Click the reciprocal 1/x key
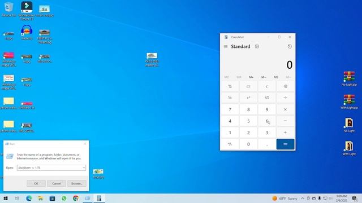362x203 pixels. point(230,98)
